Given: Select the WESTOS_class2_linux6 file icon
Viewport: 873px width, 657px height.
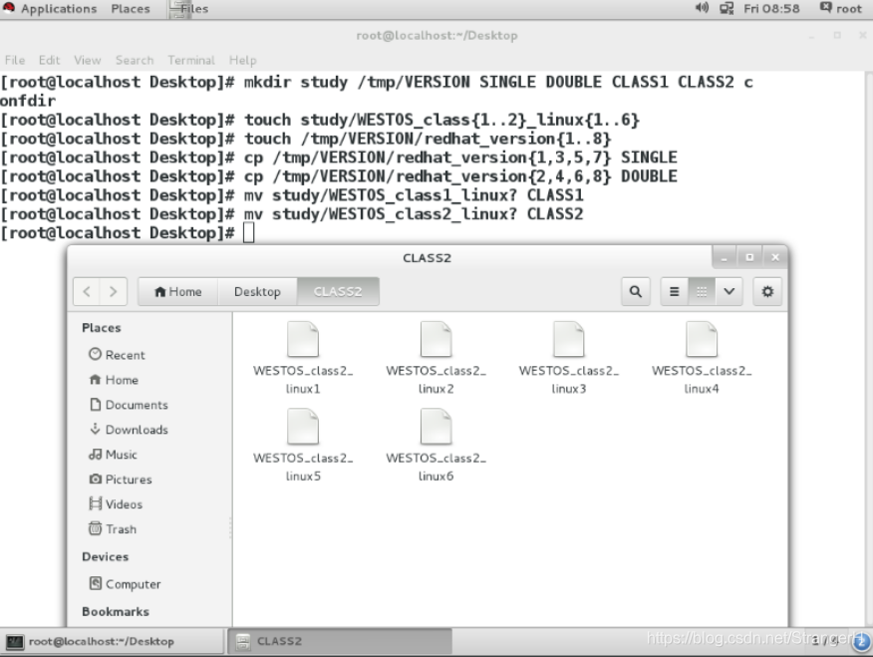Looking at the screenshot, I should [x=436, y=427].
